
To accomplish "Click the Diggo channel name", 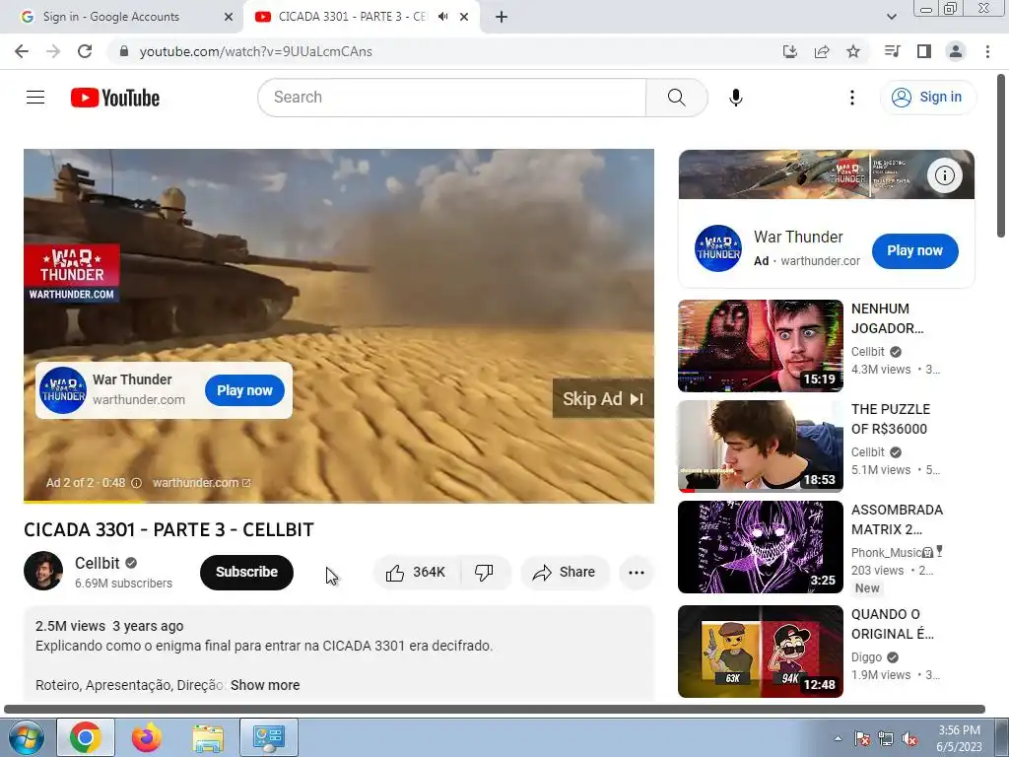I will (866, 657).
